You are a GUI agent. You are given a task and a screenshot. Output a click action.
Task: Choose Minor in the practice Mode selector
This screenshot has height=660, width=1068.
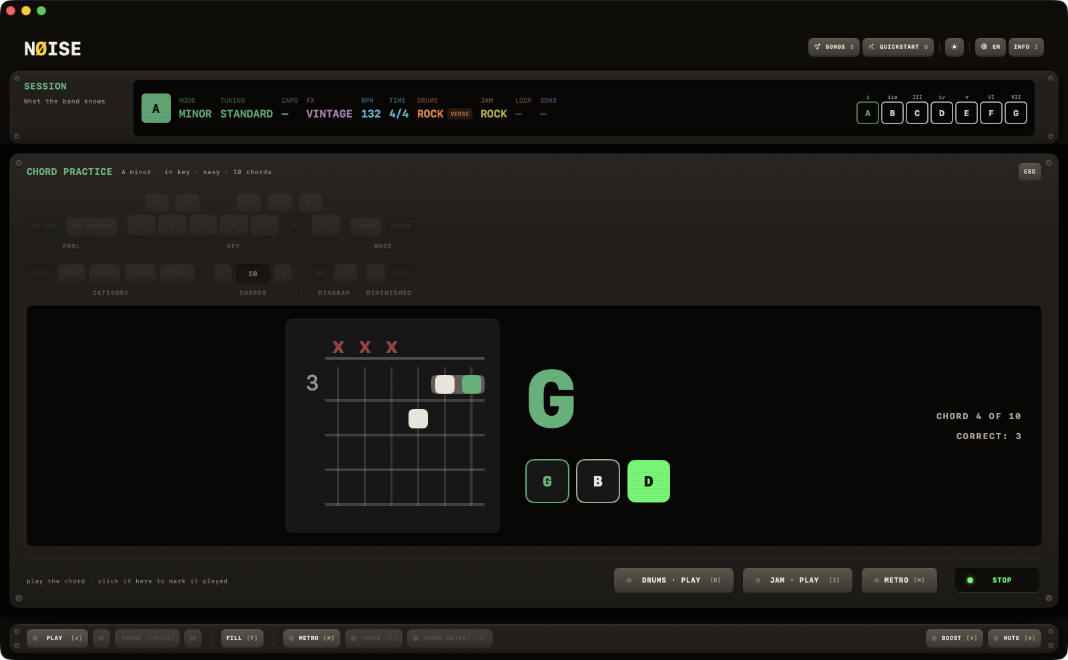[x=400, y=226]
